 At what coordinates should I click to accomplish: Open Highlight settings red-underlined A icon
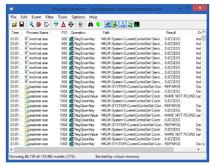[x=63, y=24]
